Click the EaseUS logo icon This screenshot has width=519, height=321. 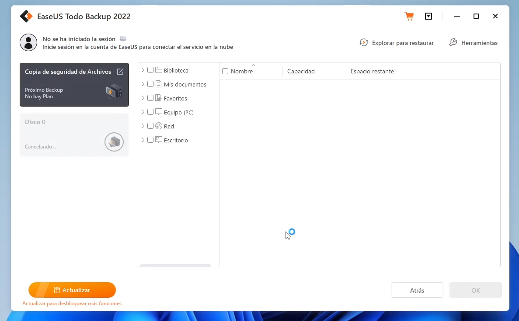pyautogui.click(x=26, y=17)
